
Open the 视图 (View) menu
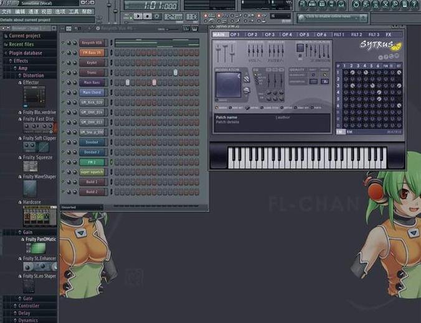pyautogui.click(x=47, y=12)
